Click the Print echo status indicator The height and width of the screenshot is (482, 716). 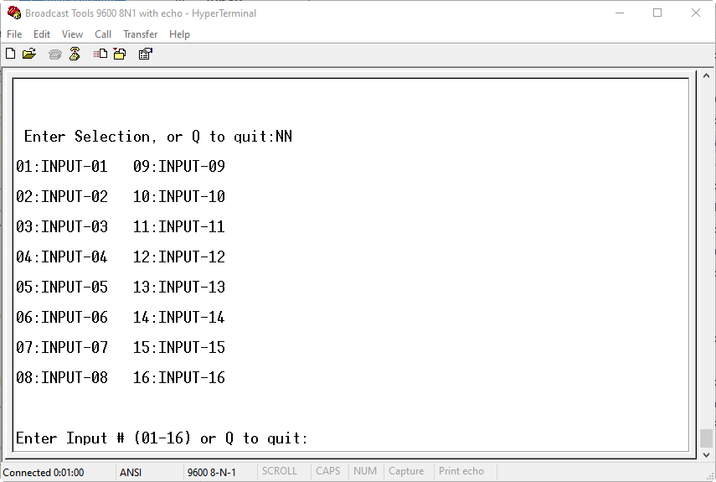(461, 471)
